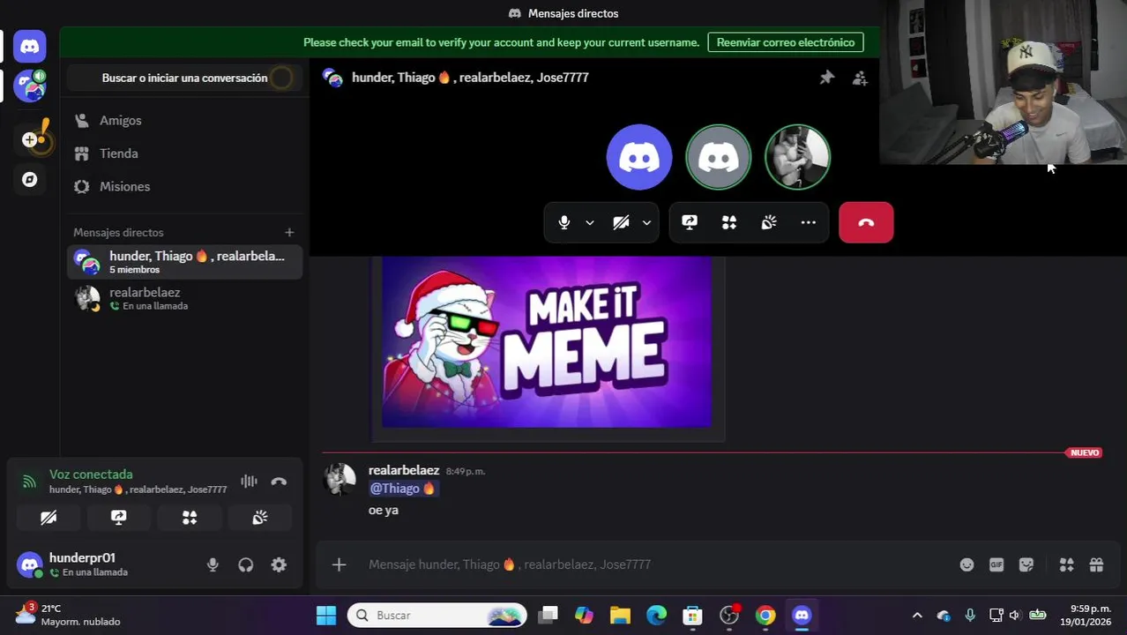Toggle noise suppression waveform icon
This screenshot has height=635, width=1127.
(249, 482)
